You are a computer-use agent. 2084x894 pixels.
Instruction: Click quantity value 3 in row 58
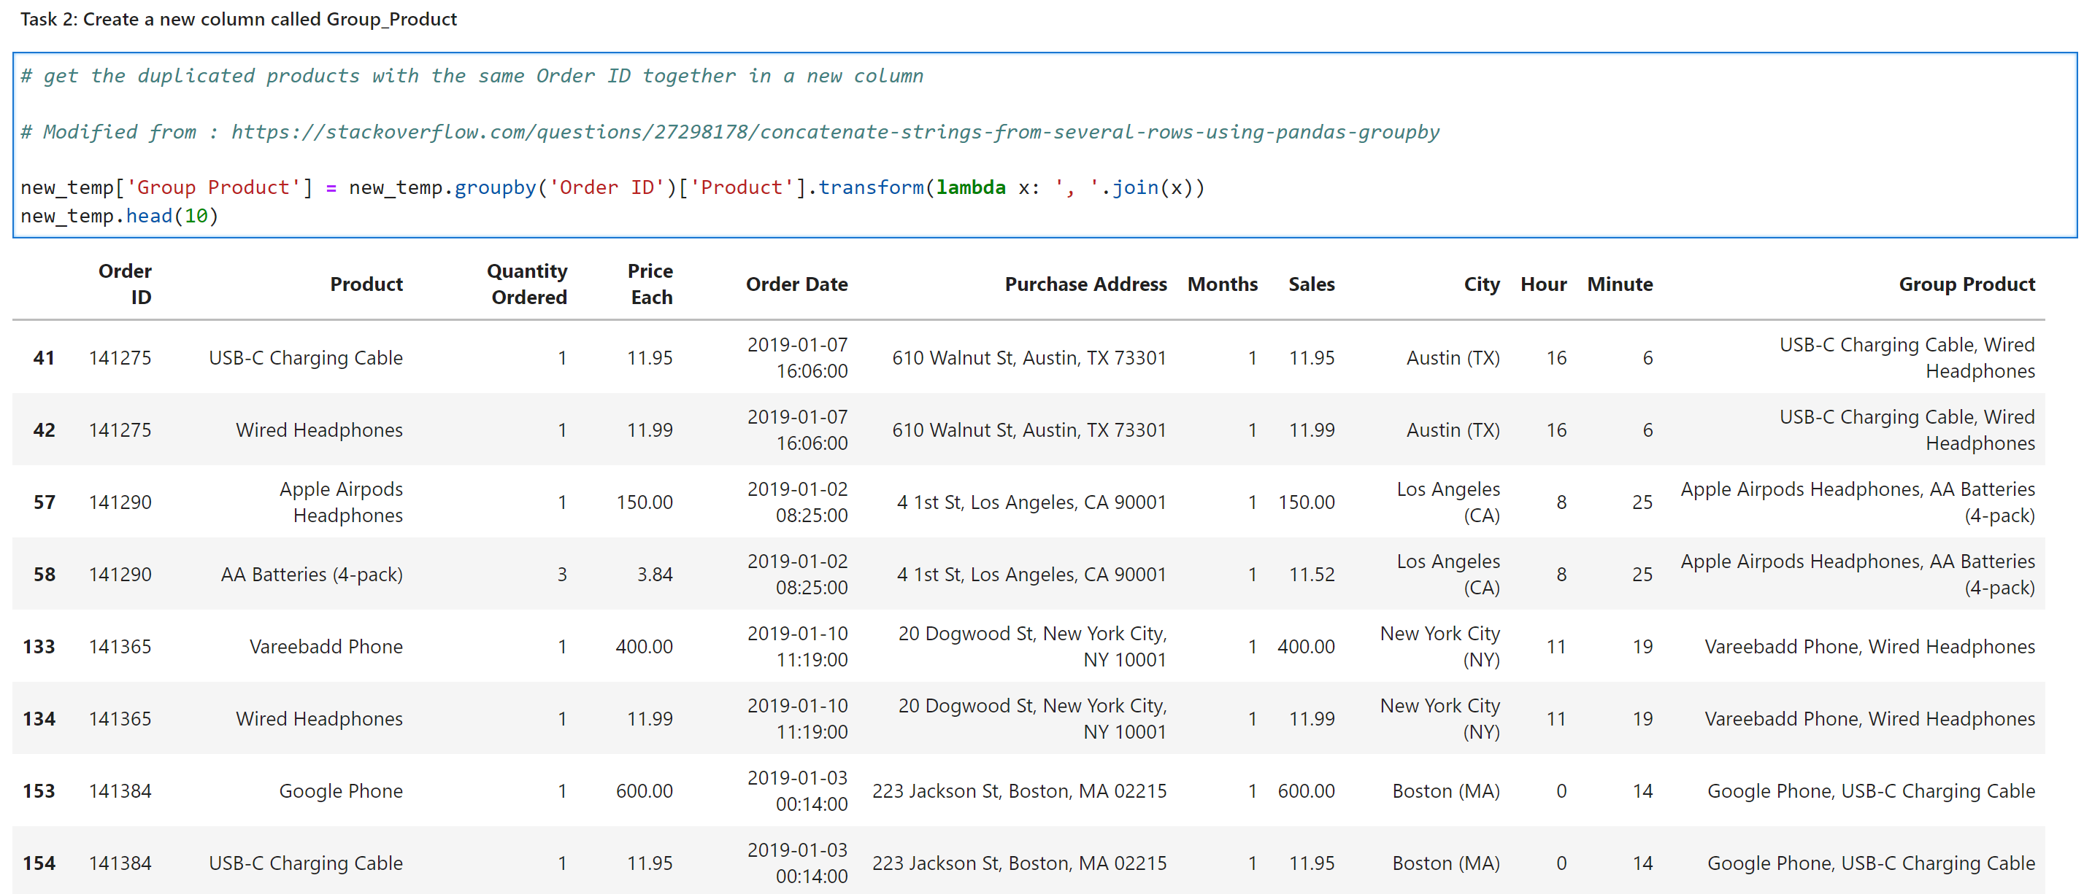561,574
